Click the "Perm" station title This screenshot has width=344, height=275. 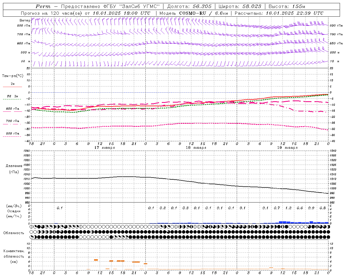click(x=43, y=6)
